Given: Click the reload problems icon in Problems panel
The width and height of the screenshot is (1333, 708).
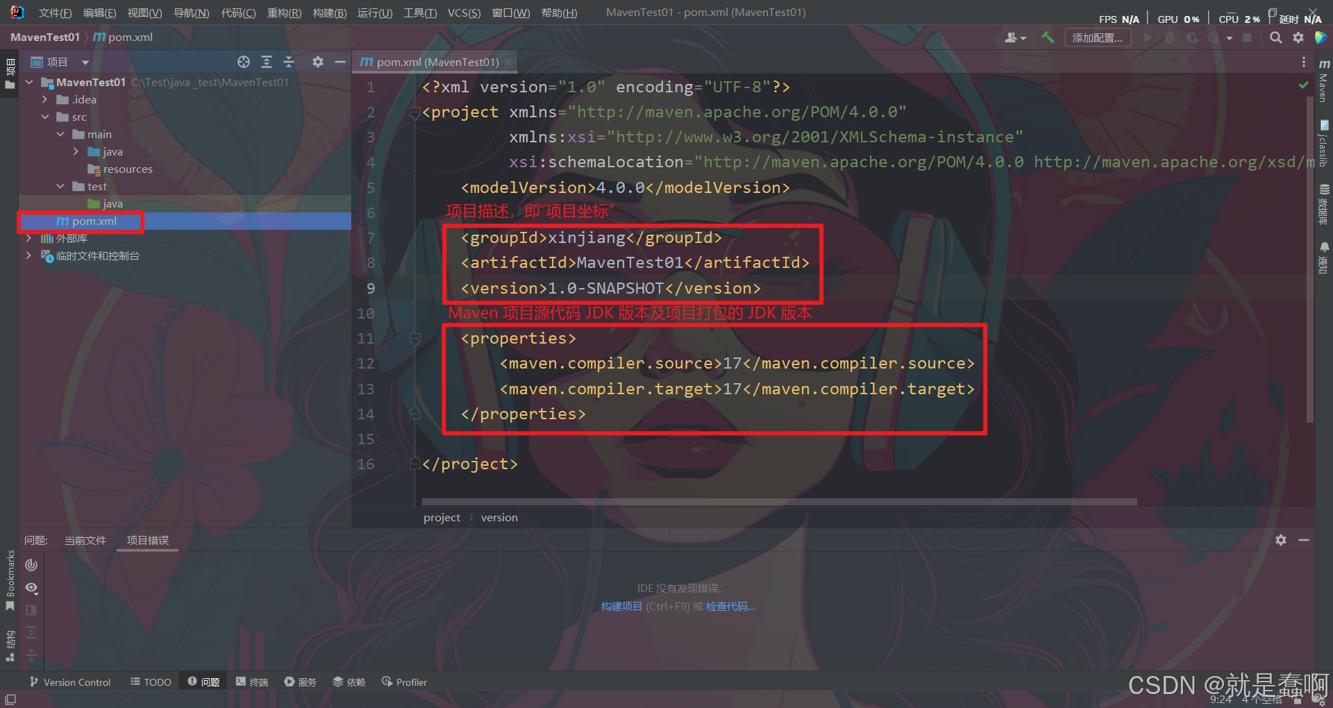Looking at the screenshot, I should (31, 565).
